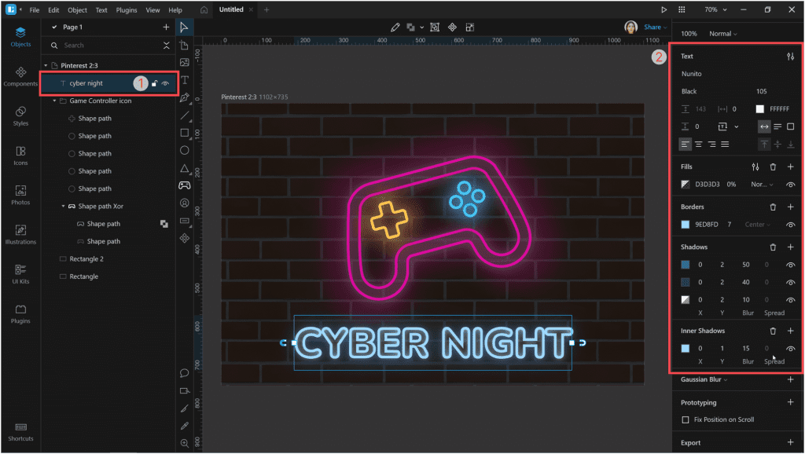This screenshot has height=454, width=805.
Task: Hide the inner shadow
Action: point(790,348)
